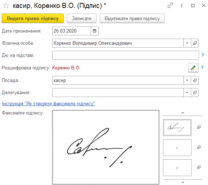
Task: Open the three-dots more actions menu
Action: click(182, 5)
